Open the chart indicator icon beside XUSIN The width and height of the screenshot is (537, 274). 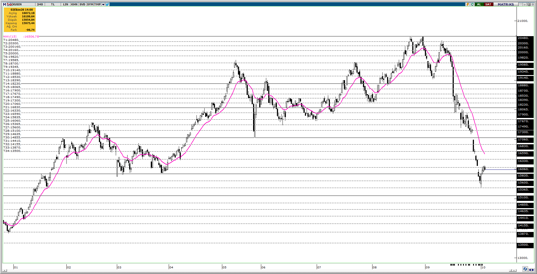point(10,4)
